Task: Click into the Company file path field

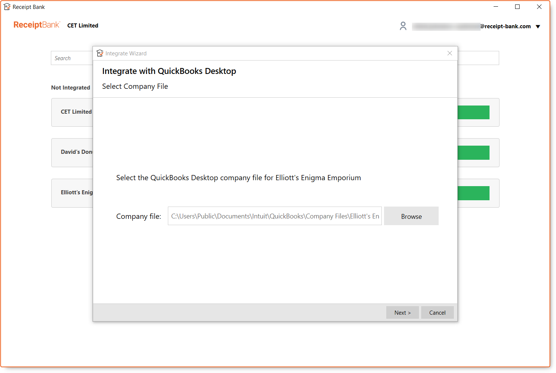Action: (x=275, y=216)
